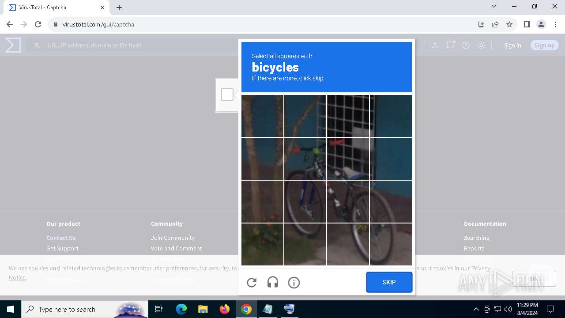
Task: Click the Type here to search box
Action: [x=84, y=309]
